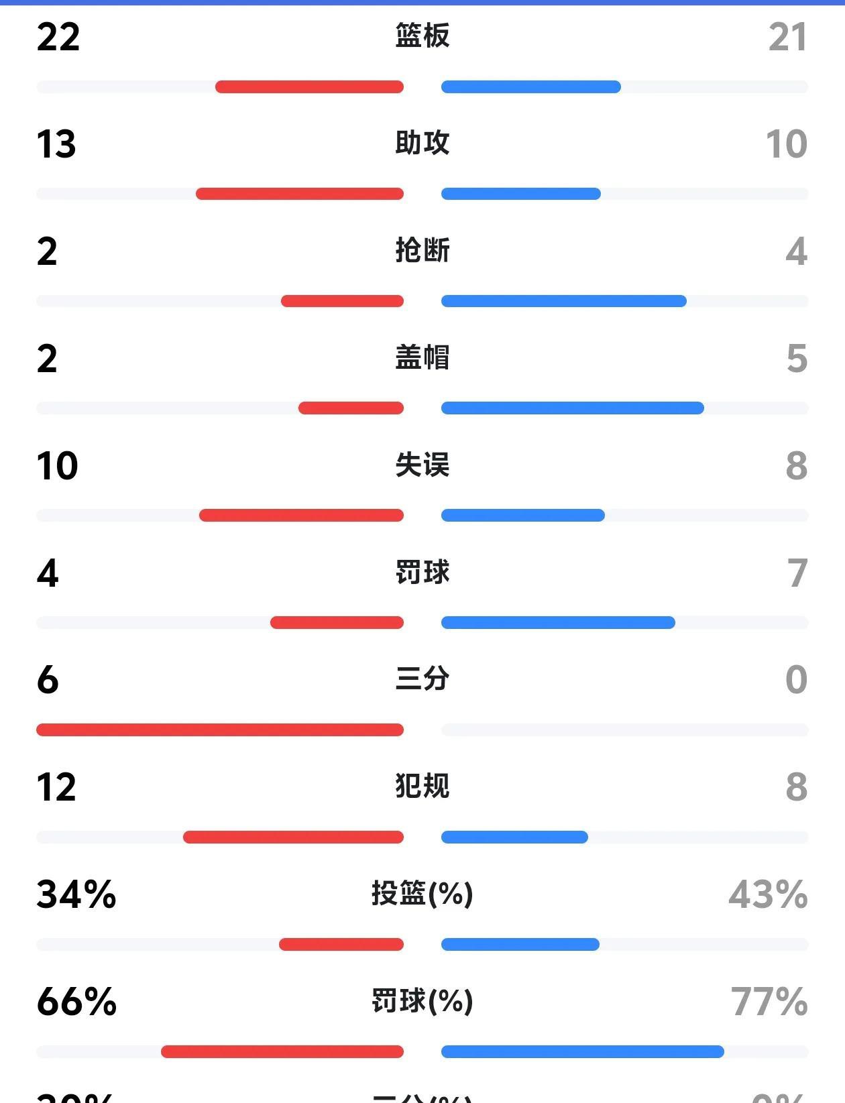Select the 罚球 free throws label

click(x=422, y=572)
